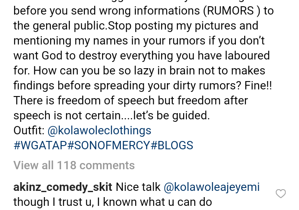The width and height of the screenshot is (299, 210).
Task: Tap the 'Outfit:' label in the caption
Action: coord(29,131)
